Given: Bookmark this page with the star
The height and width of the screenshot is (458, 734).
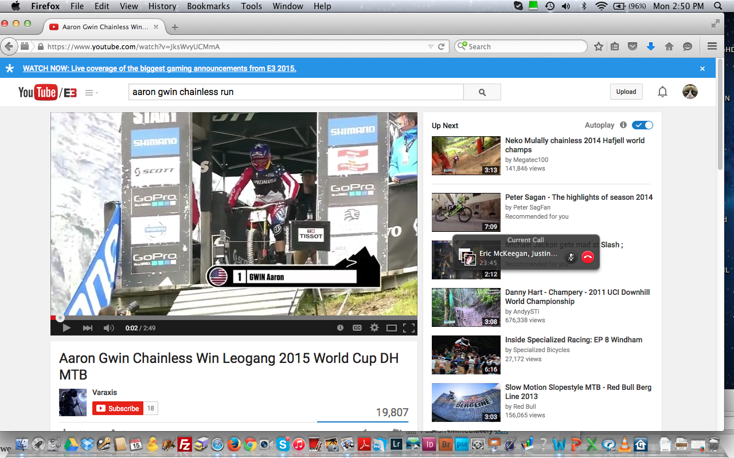Looking at the screenshot, I should 598,47.
